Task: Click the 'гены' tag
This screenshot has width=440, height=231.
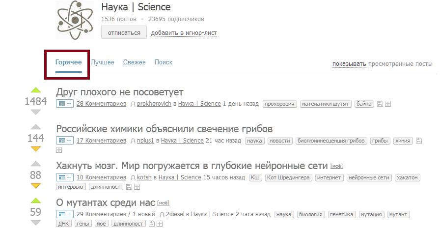Action: [83, 224]
